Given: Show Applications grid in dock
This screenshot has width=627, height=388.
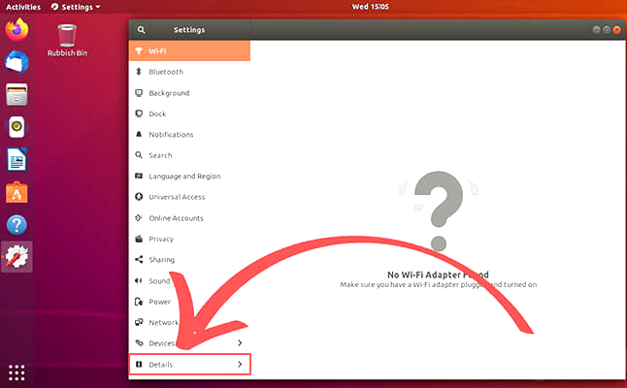Looking at the screenshot, I should pyautogui.click(x=16, y=372).
